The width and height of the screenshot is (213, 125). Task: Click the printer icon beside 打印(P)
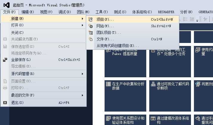[x=5, y=88]
